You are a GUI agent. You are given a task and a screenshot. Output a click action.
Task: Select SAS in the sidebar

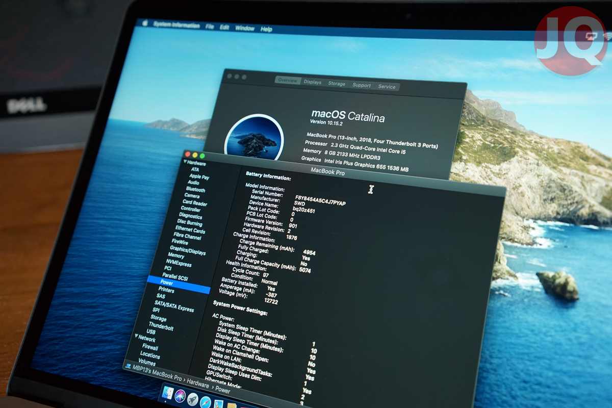point(161,296)
